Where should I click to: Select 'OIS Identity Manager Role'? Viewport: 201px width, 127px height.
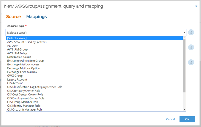[94, 106]
